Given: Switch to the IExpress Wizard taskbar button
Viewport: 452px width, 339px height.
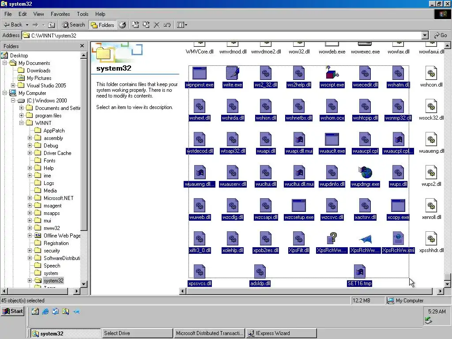Looking at the screenshot, I should (x=281, y=333).
